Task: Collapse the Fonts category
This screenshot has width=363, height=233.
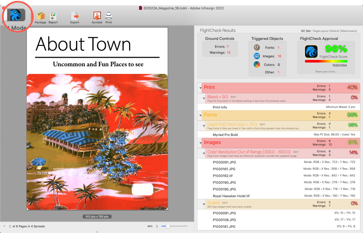Action: (x=200, y=115)
